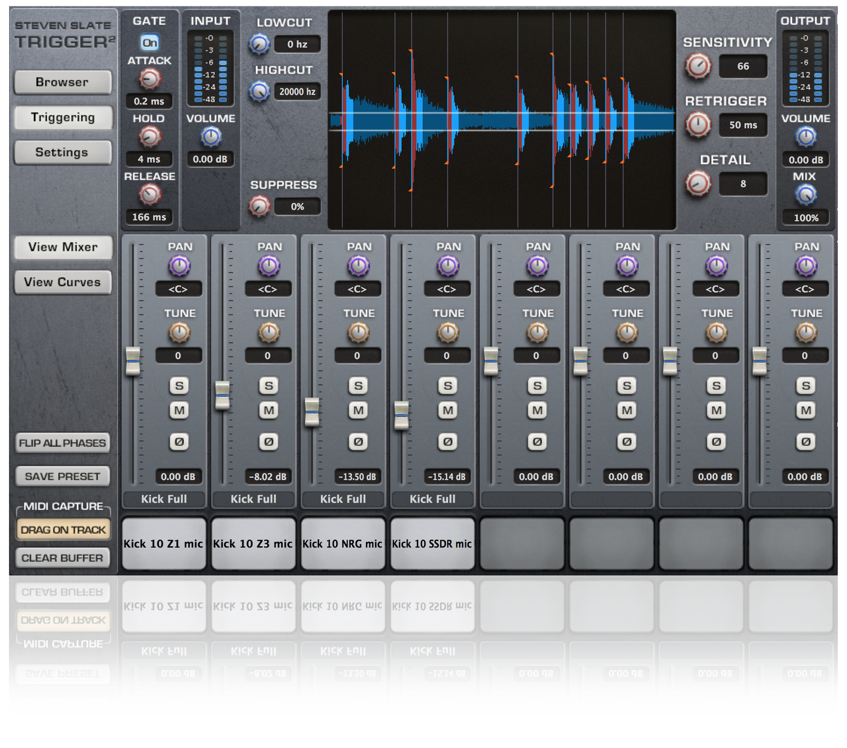
Task: Toggle the Gate On switch
Action: pyautogui.click(x=150, y=43)
